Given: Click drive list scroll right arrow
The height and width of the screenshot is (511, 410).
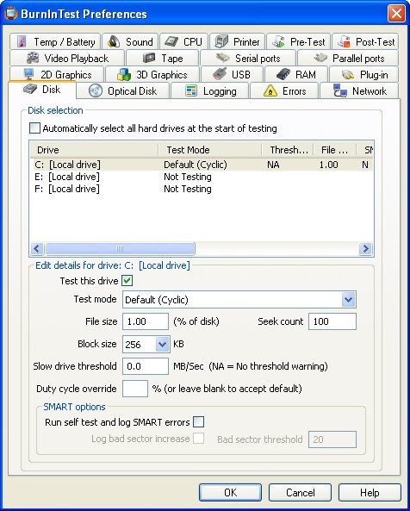Looking at the screenshot, I should (365, 249).
